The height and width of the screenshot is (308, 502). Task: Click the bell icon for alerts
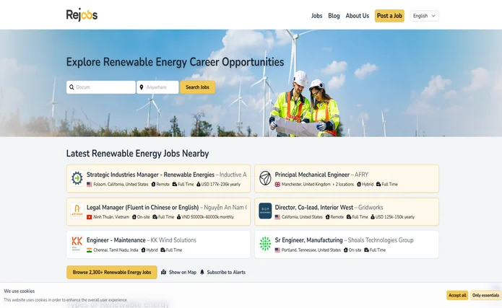(202, 272)
